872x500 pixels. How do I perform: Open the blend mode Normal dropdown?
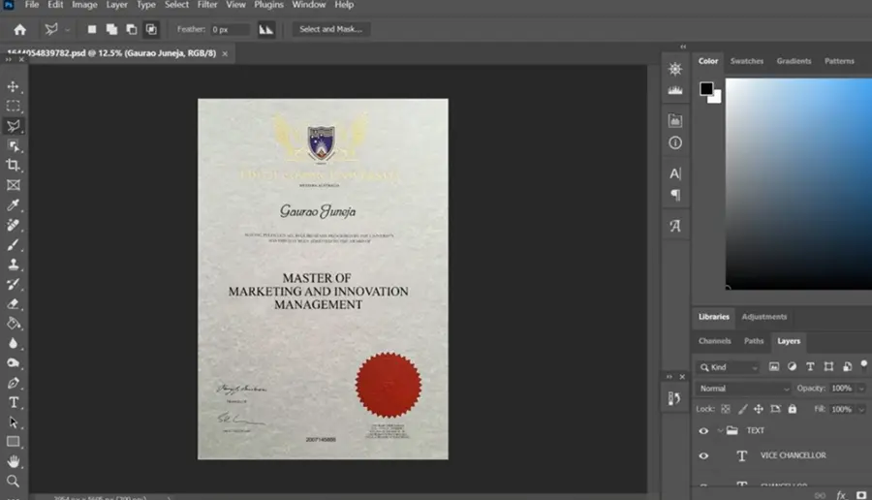[x=743, y=389]
